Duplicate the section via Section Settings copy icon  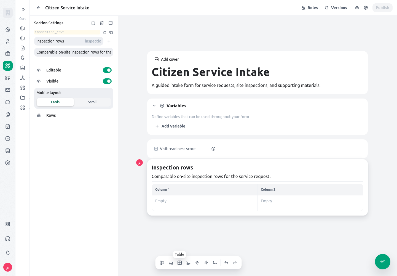(93, 23)
